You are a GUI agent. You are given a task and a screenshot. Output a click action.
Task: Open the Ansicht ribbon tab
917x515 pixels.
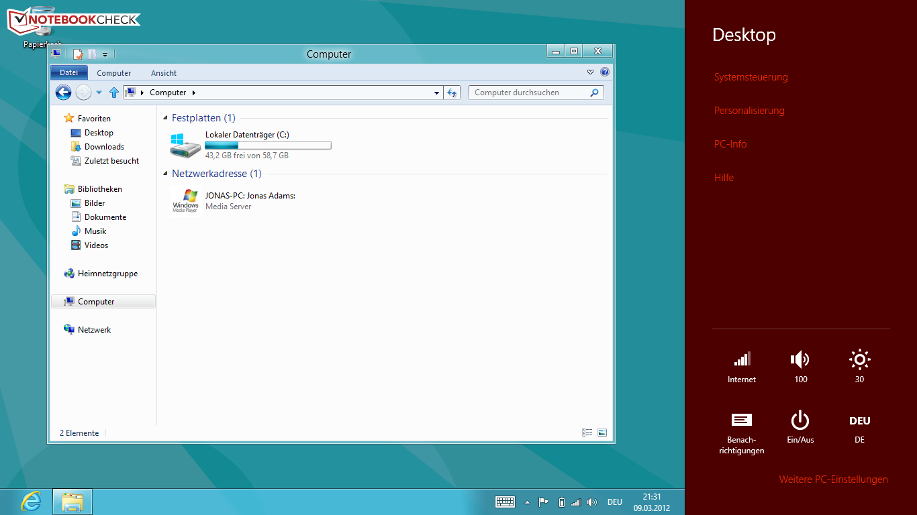pyautogui.click(x=164, y=73)
